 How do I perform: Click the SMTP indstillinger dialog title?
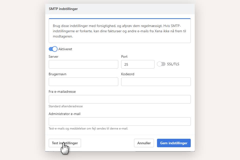[x=63, y=9]
